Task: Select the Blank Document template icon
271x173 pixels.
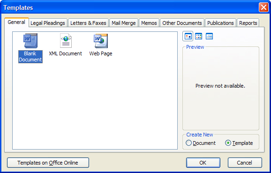Action: point(30,41)
